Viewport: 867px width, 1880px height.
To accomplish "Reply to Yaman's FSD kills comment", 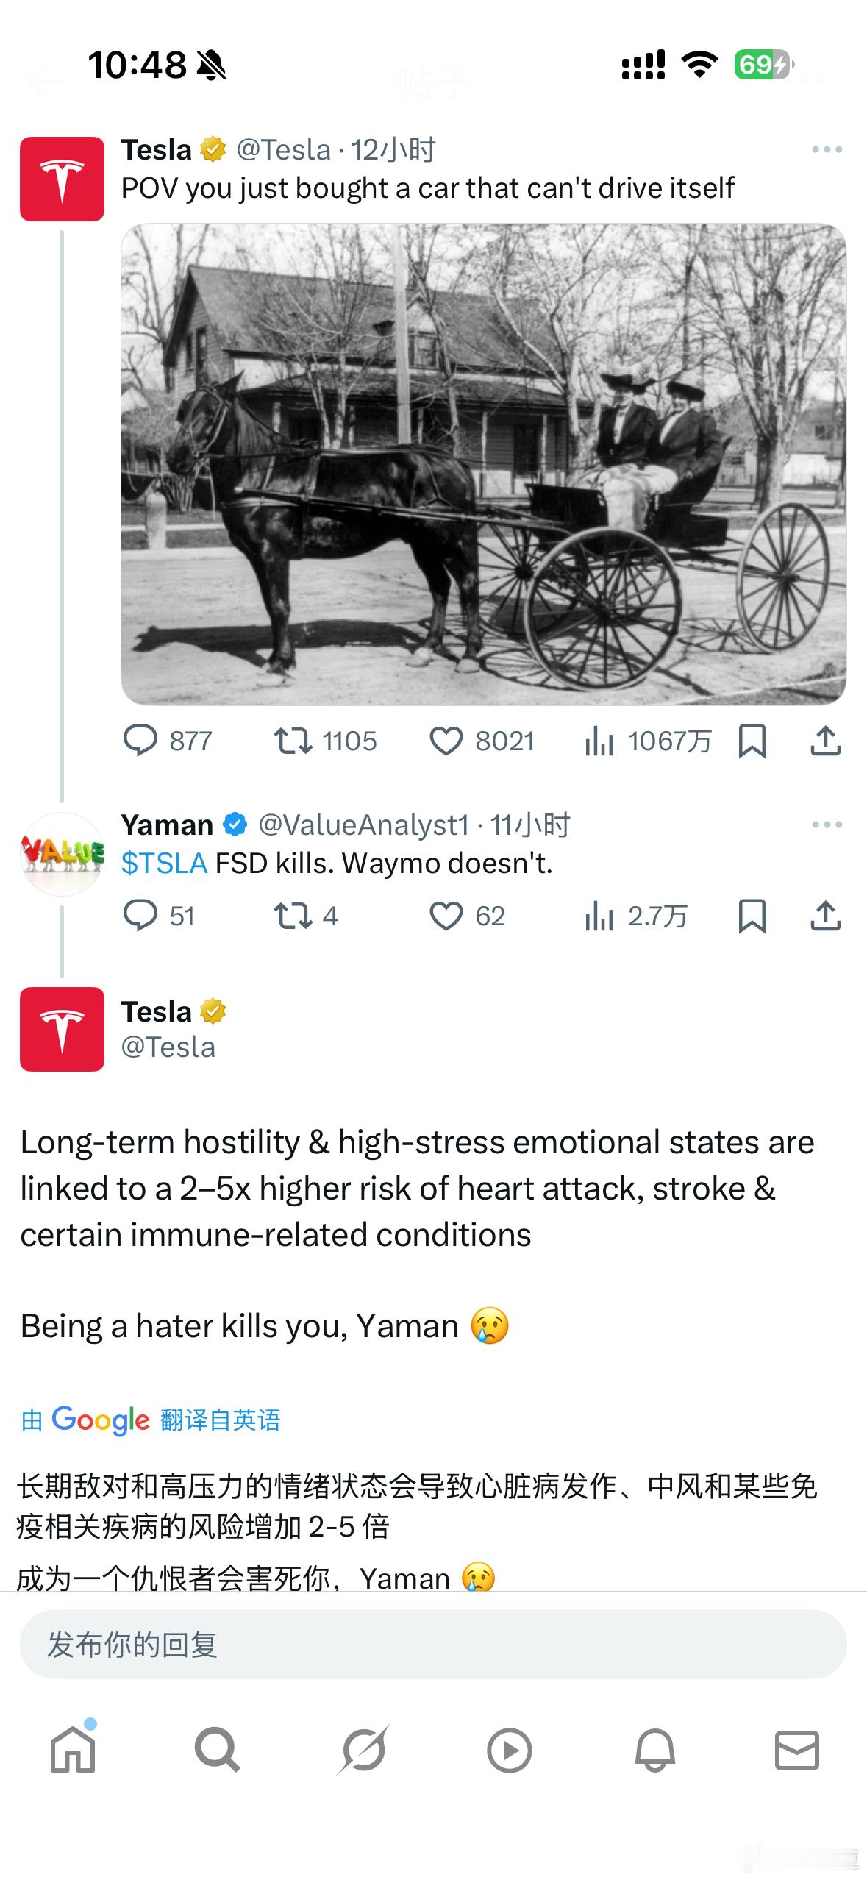I will 159,916.
